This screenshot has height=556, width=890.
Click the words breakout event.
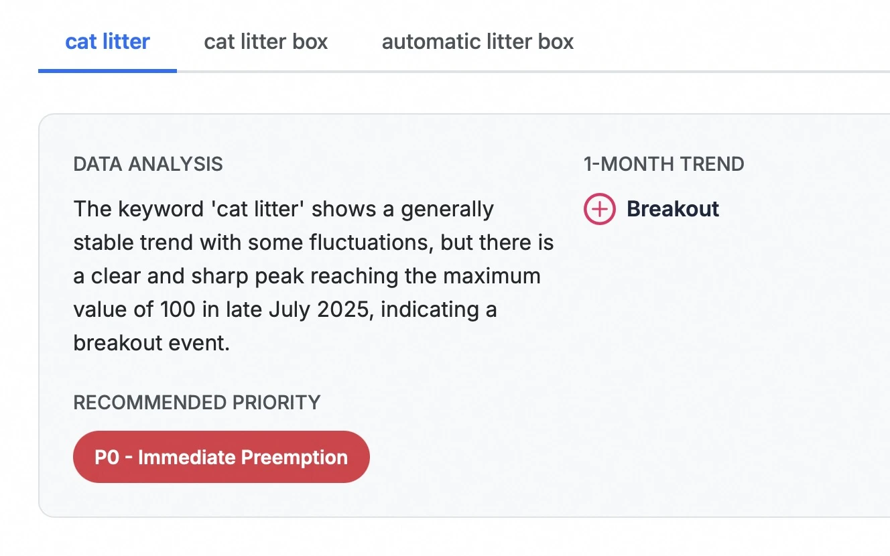coord(151,343)
